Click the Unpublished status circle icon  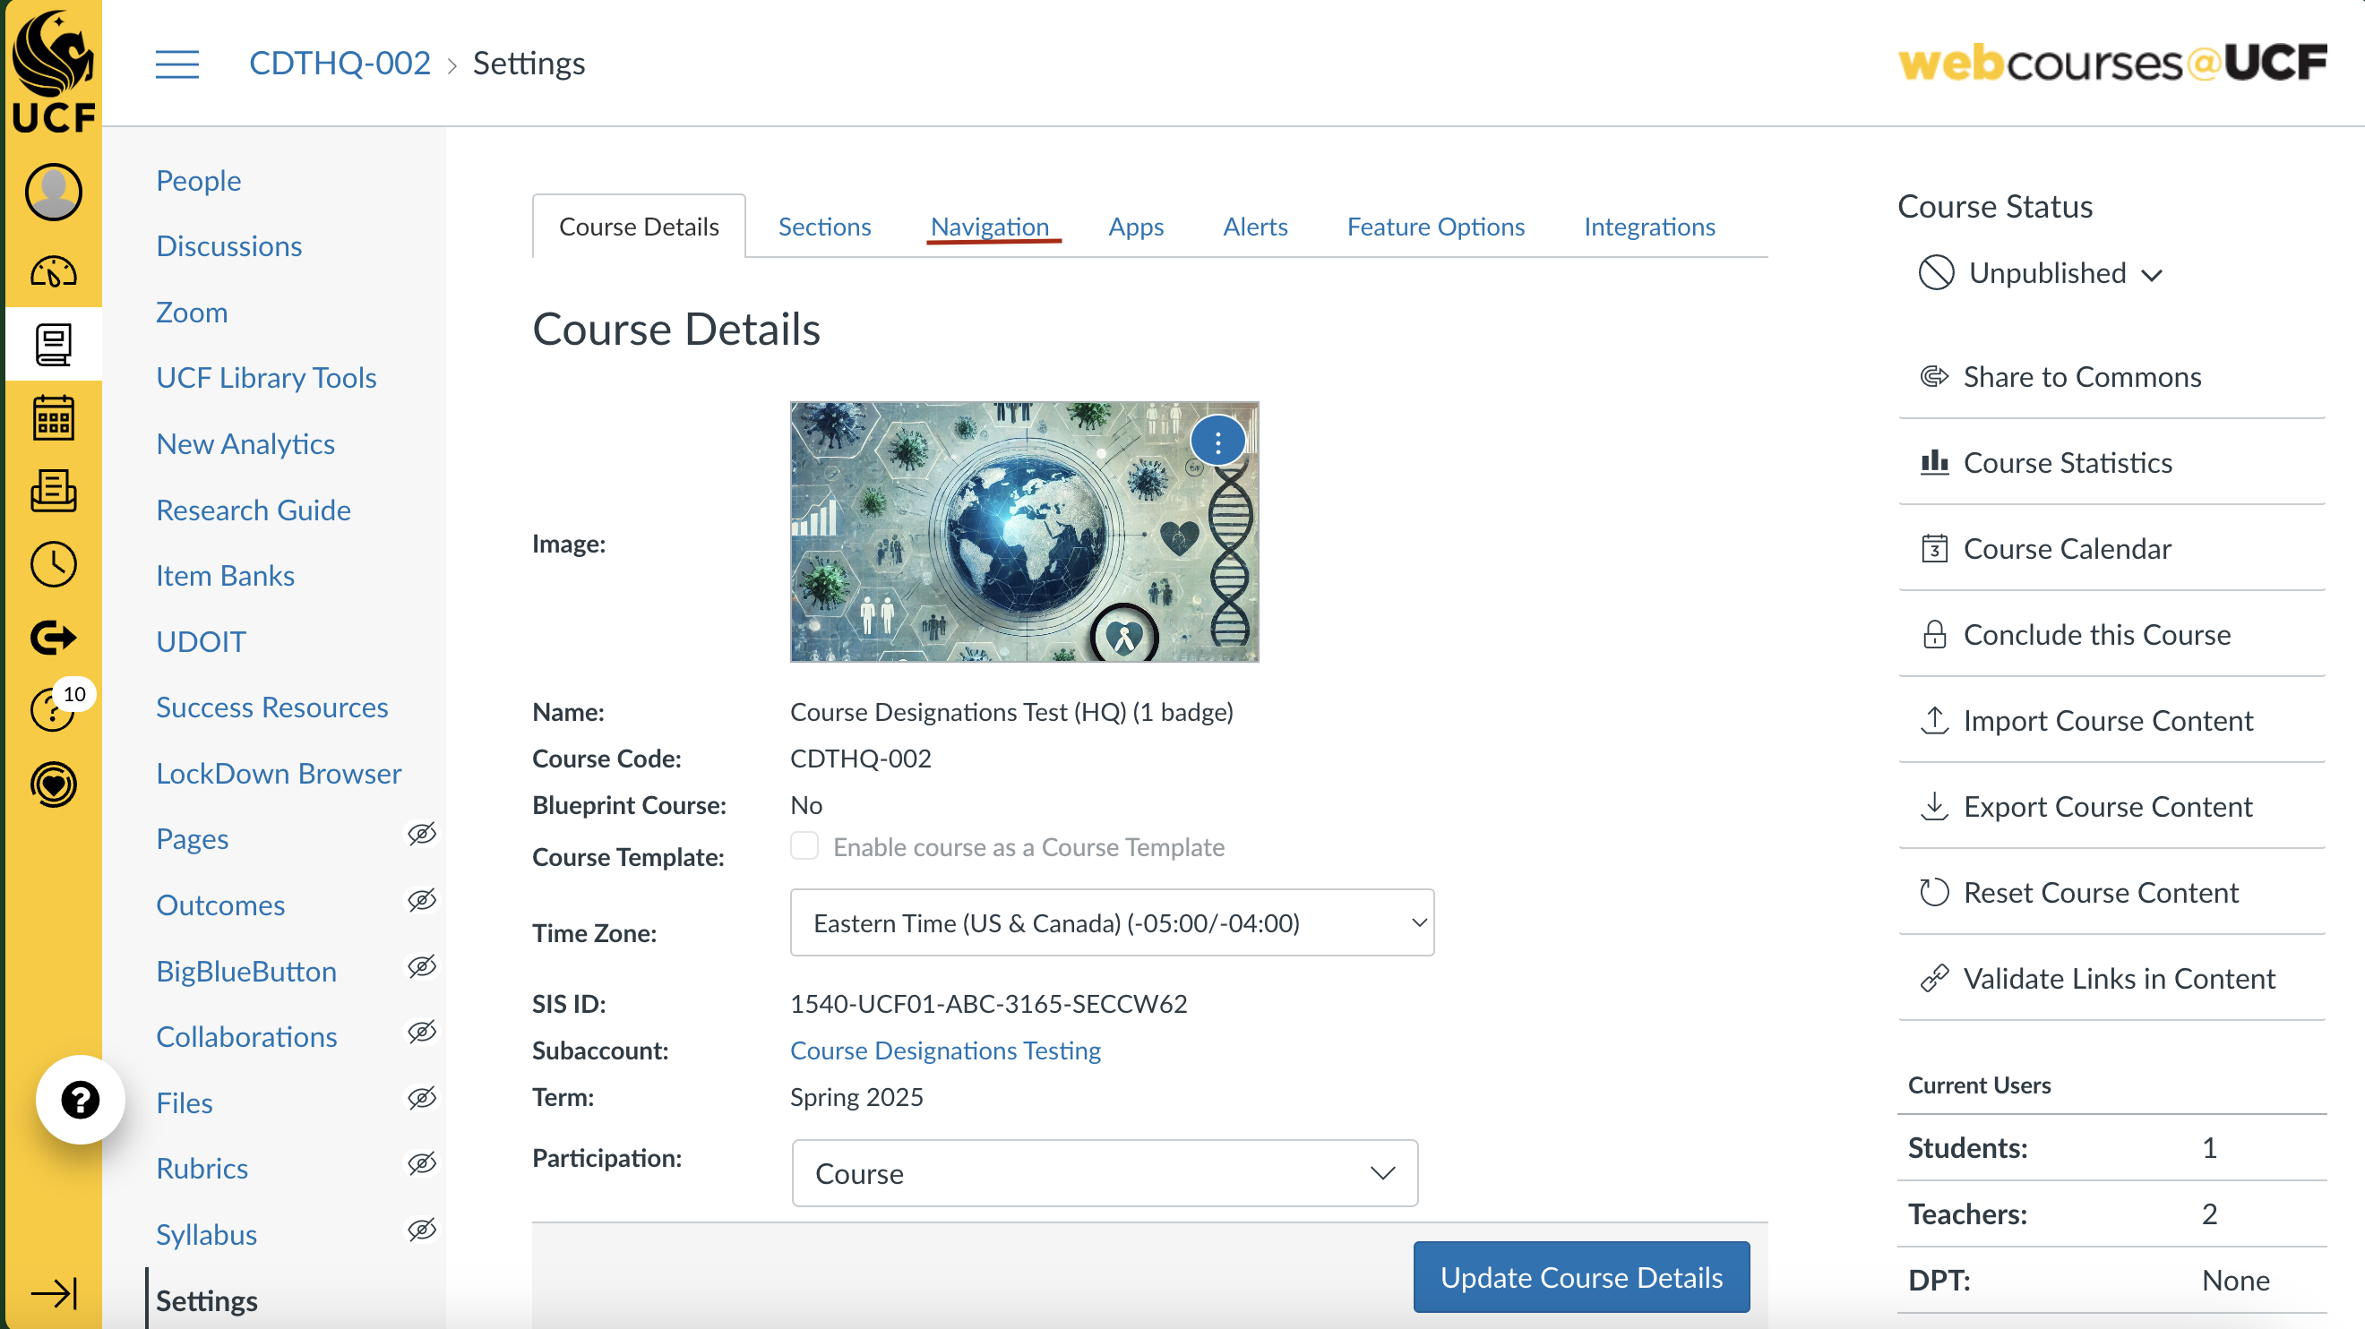click(1936, 272)
